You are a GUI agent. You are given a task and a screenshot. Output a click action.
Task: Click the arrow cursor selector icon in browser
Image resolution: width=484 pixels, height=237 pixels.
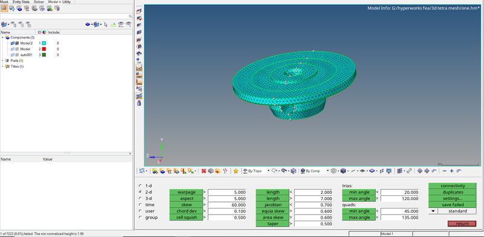pyautogui.click(x=106, y=24)
